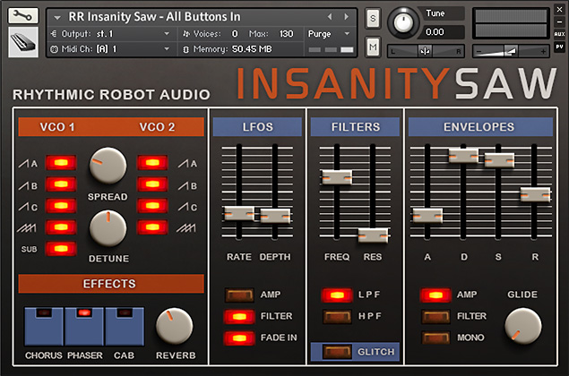Click the GLIDE knob
Screen dimensions: 569x376
[523, 327]
